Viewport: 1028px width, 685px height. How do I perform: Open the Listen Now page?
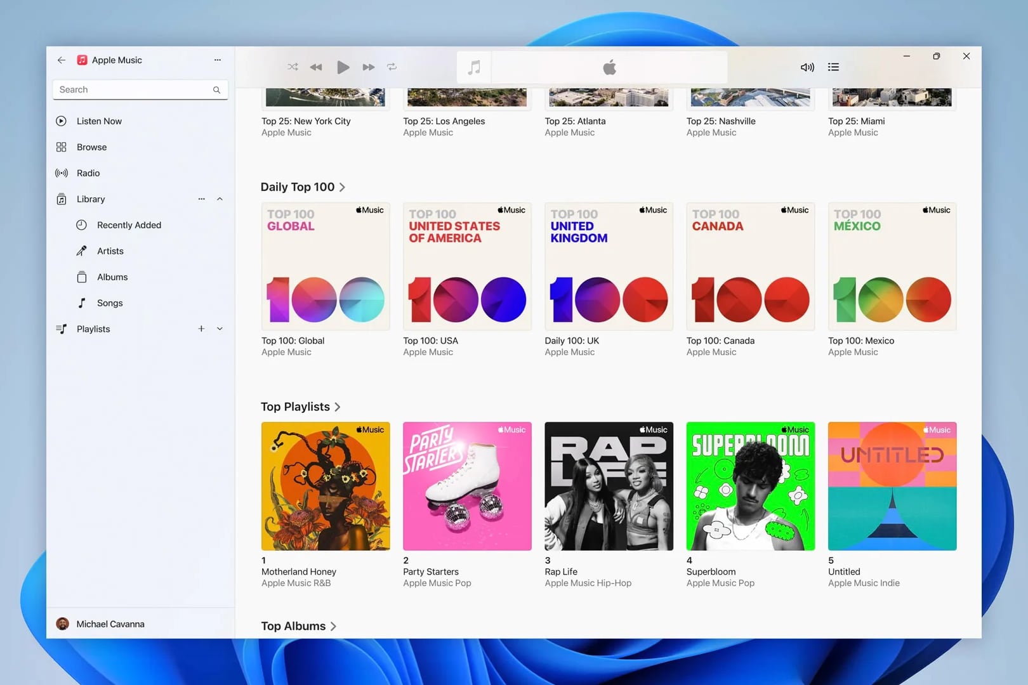pyautogui.click(x=99, y=121)
